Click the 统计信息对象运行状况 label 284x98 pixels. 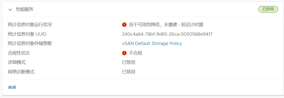pyautogui.click(x=30, y=25)
